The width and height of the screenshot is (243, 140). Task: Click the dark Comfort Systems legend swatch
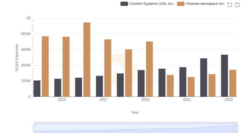pyautogui.click(x=124, y=4)
